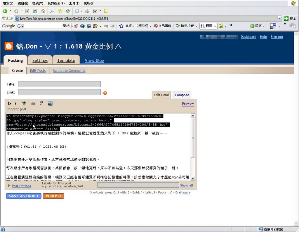Open the Back button history dropdown arrow
The height and width of the screenshot is (232, 299).
click(x=10, y=11)
